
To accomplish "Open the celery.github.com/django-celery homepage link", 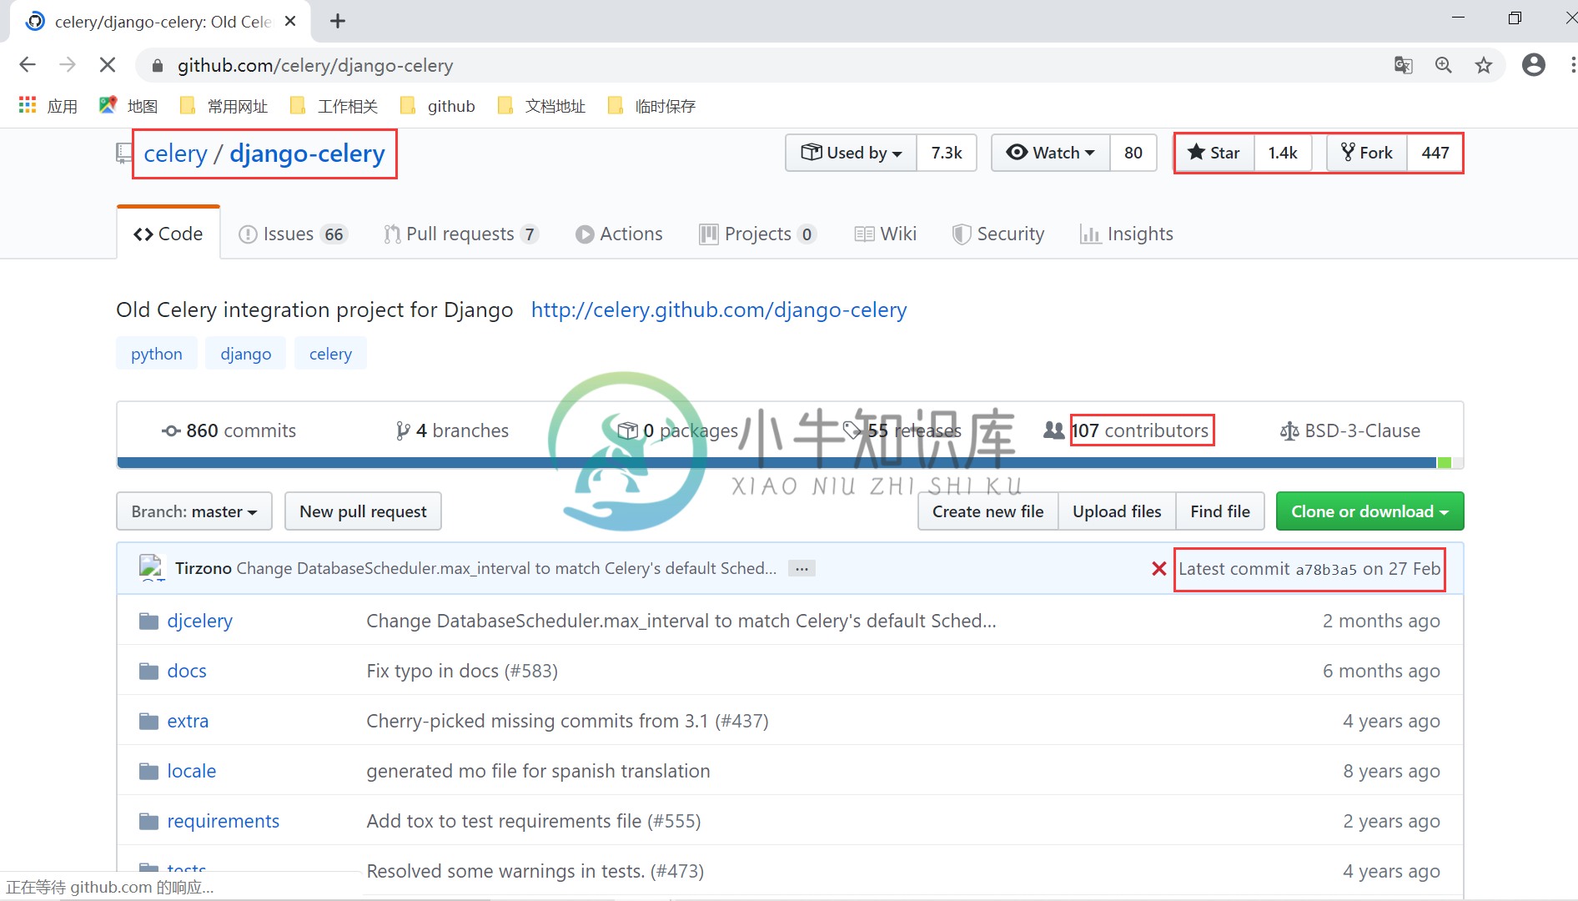I will tap(719, 310).
